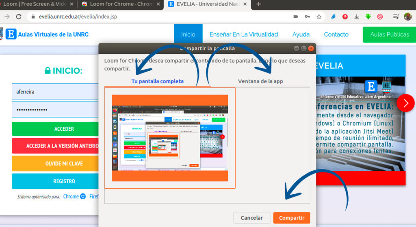Bookmark this page with the star icon
Viewport: 416px width, 227px height.
click(319, 17)
